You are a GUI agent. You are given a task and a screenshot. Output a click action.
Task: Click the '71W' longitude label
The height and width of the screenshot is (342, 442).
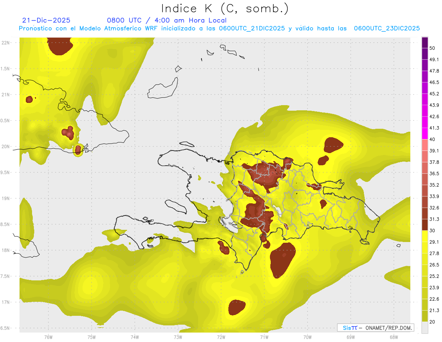(264, 337)
